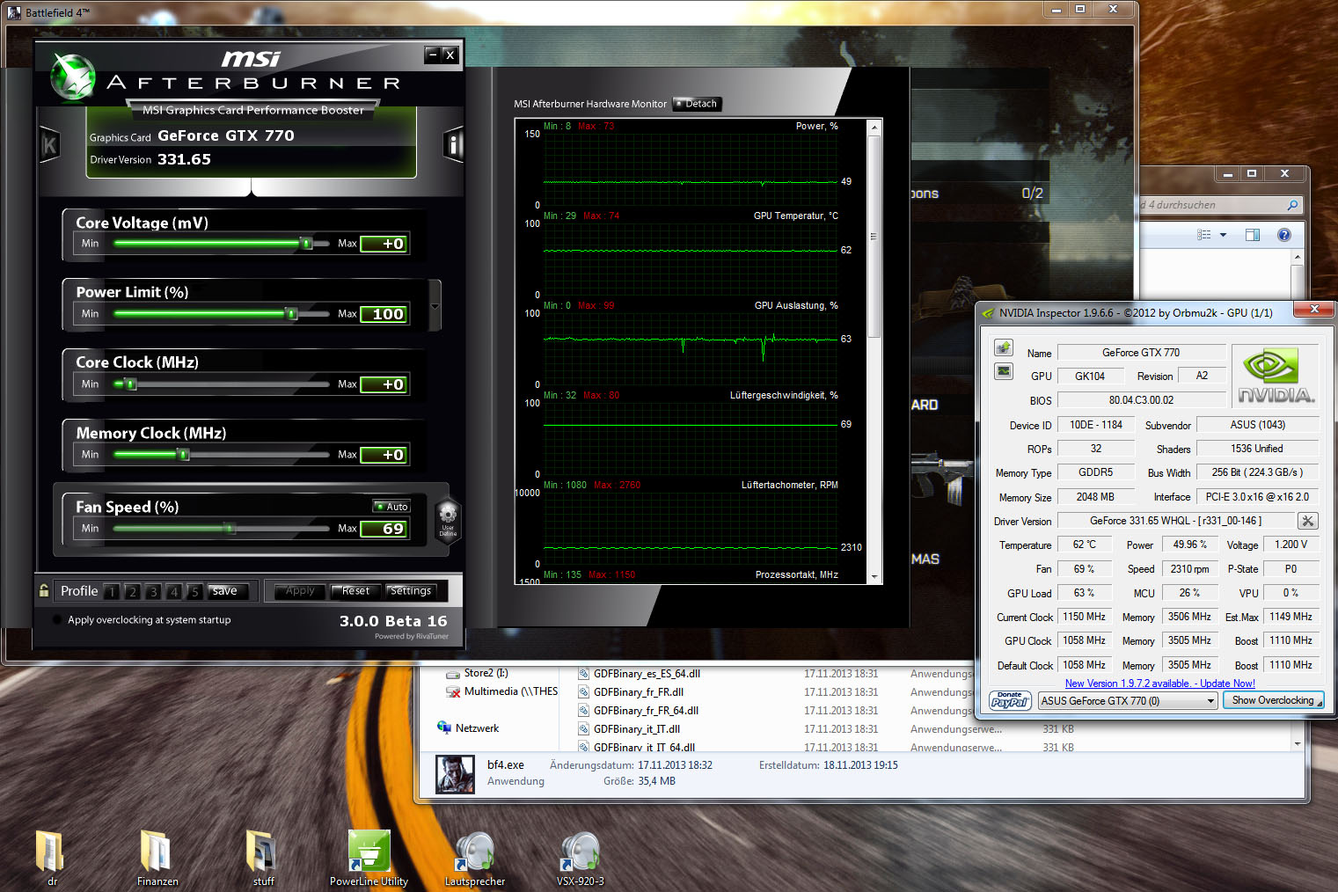Screen dimensions: 1338x892
Task: Click the upload screenshot icon in NVIDIA Inspector
Action: click(x=1004, y=347)
